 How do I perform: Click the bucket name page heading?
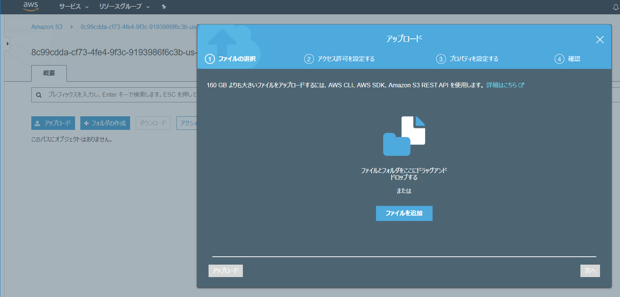pyautogui.click(x=114, y=52)
